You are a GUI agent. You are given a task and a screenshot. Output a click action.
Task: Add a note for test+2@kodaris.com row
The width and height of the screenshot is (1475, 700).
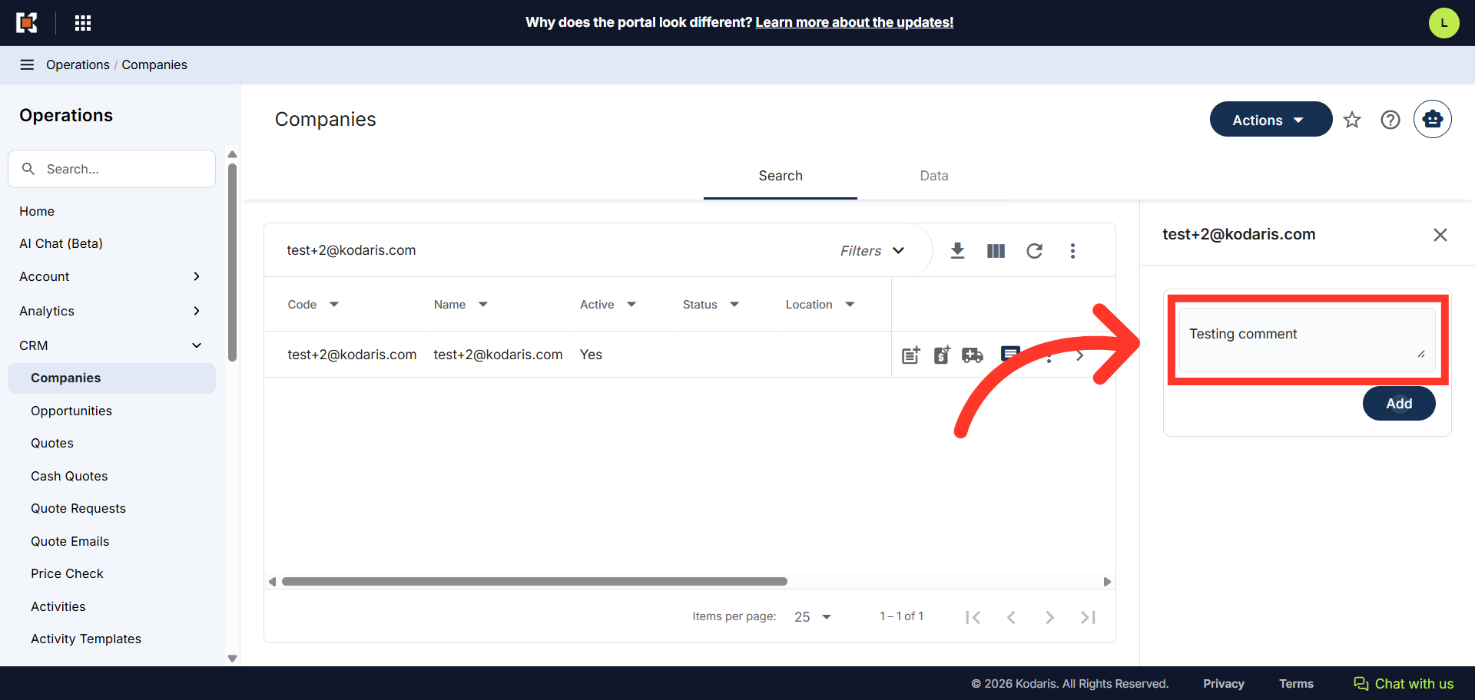coord(911,355)
